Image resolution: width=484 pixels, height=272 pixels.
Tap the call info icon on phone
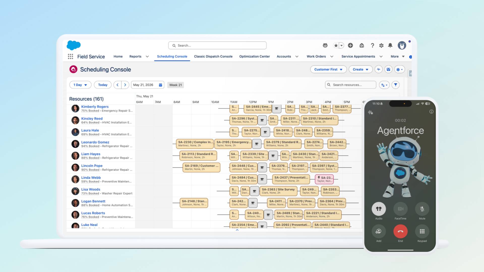(x=431, y=112)
